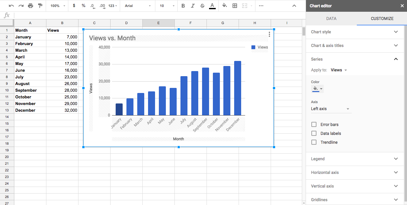Format values as currency
Image resolution: width=407 pixels, height=205 pixels.
(x=73, y=6)
